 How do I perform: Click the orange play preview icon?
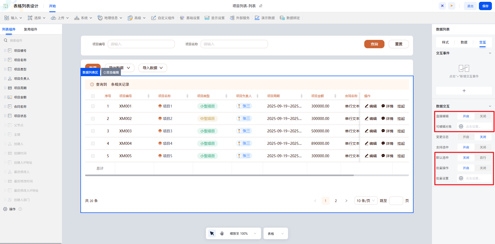point(452,6)
